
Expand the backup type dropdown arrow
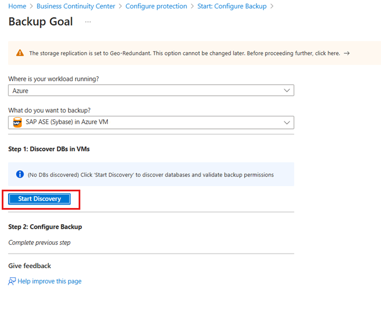(x=287, y=123)
